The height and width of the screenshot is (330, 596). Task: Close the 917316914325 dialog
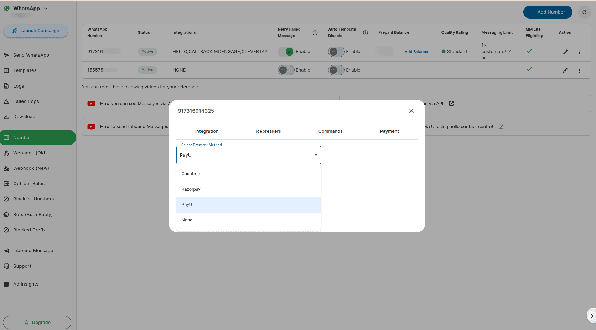(411, 111)
